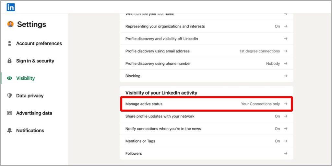The height and width of the screenshot is (166, 332).
Task: Open Mentions or Tags setting
Action: [x=207, y=141]
